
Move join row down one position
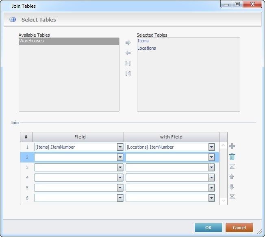pos(232,187)
